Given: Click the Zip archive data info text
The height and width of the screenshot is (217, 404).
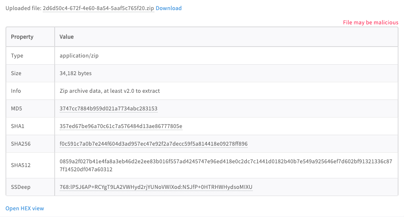Looking at the screenshot, I should tap(110, 91).
